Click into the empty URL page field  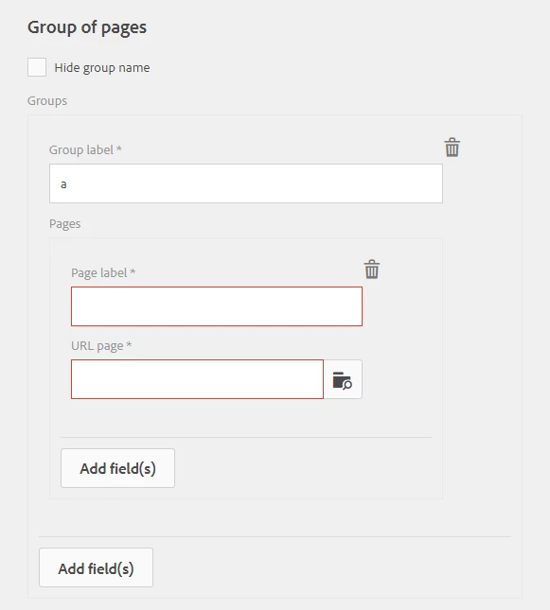point(197,379)
